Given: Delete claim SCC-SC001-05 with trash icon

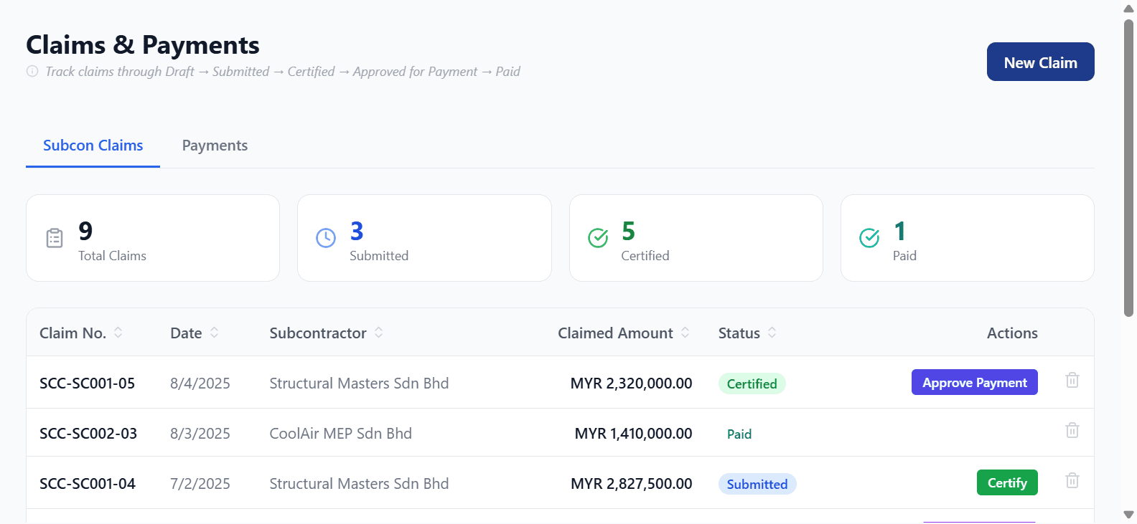Looking at the screenshot, I should pos(1072,380).
